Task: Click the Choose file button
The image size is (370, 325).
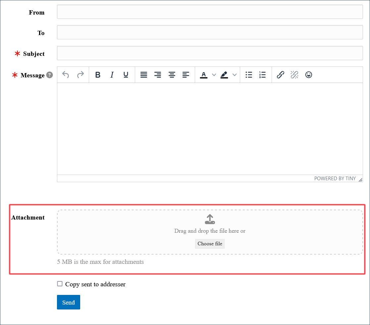Action: click(x=210, y=244)
